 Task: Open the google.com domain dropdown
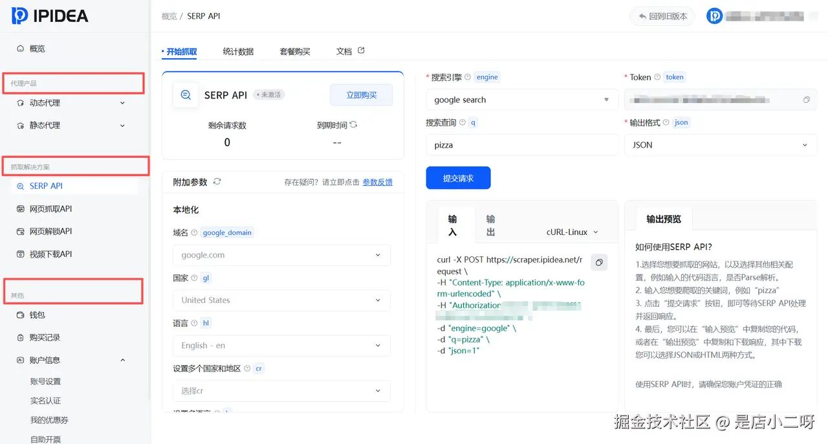click(x=281, y=255)
